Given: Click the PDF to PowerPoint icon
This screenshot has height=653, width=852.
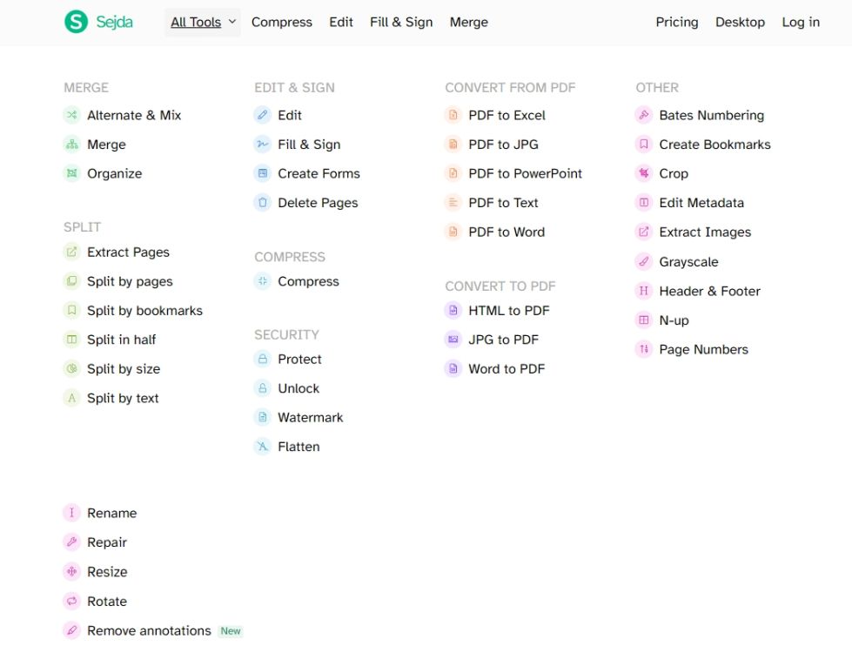Looking at the screenshot, I should (453, 173).
